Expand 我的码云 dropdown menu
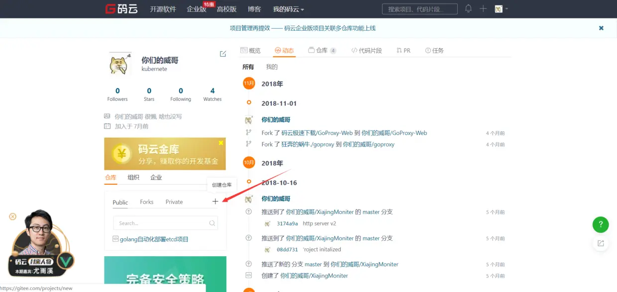This screenshot has width=617, height=292. 288,9
